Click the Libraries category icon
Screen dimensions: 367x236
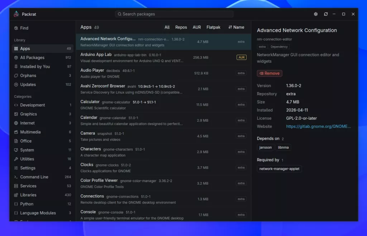(x=16, y=195)
